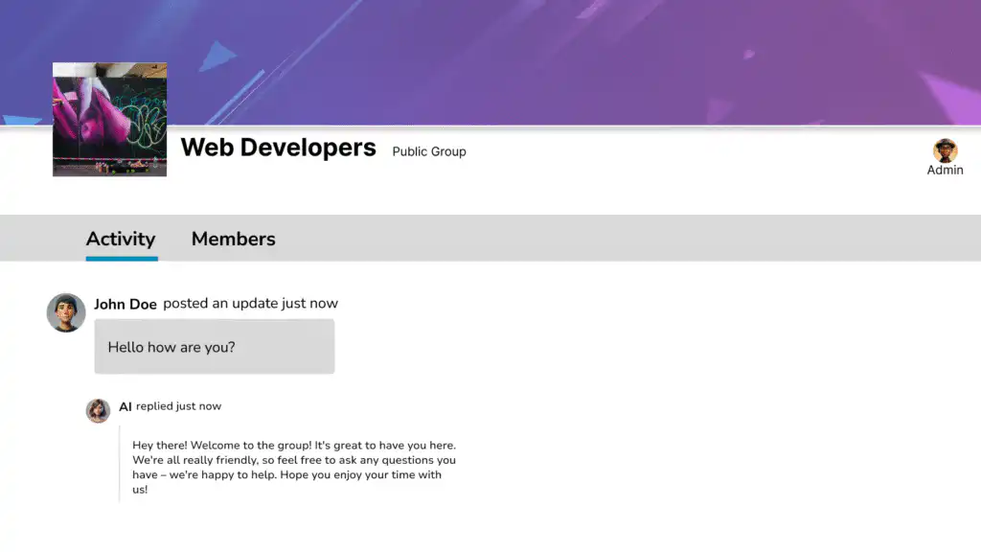The image size is (981, 552).
Task: Click the Public Group label
Action: tap(429, 151)
